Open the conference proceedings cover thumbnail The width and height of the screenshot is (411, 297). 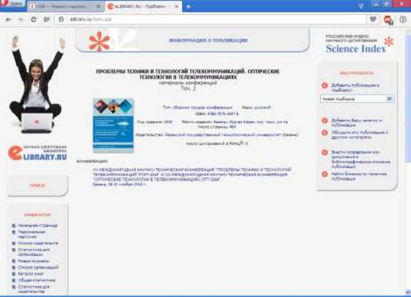[113, 126]
